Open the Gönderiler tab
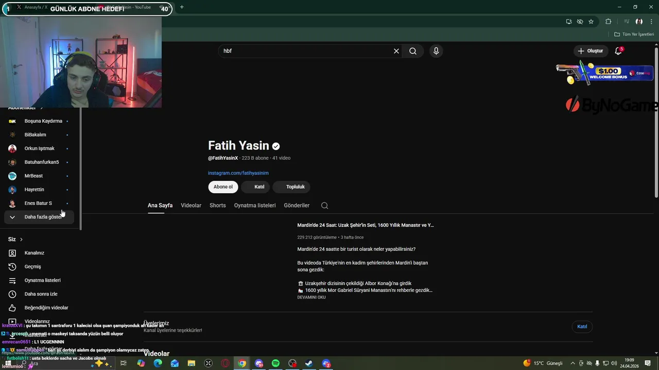The height and width of the screenshot is (370, 659). 297,206
